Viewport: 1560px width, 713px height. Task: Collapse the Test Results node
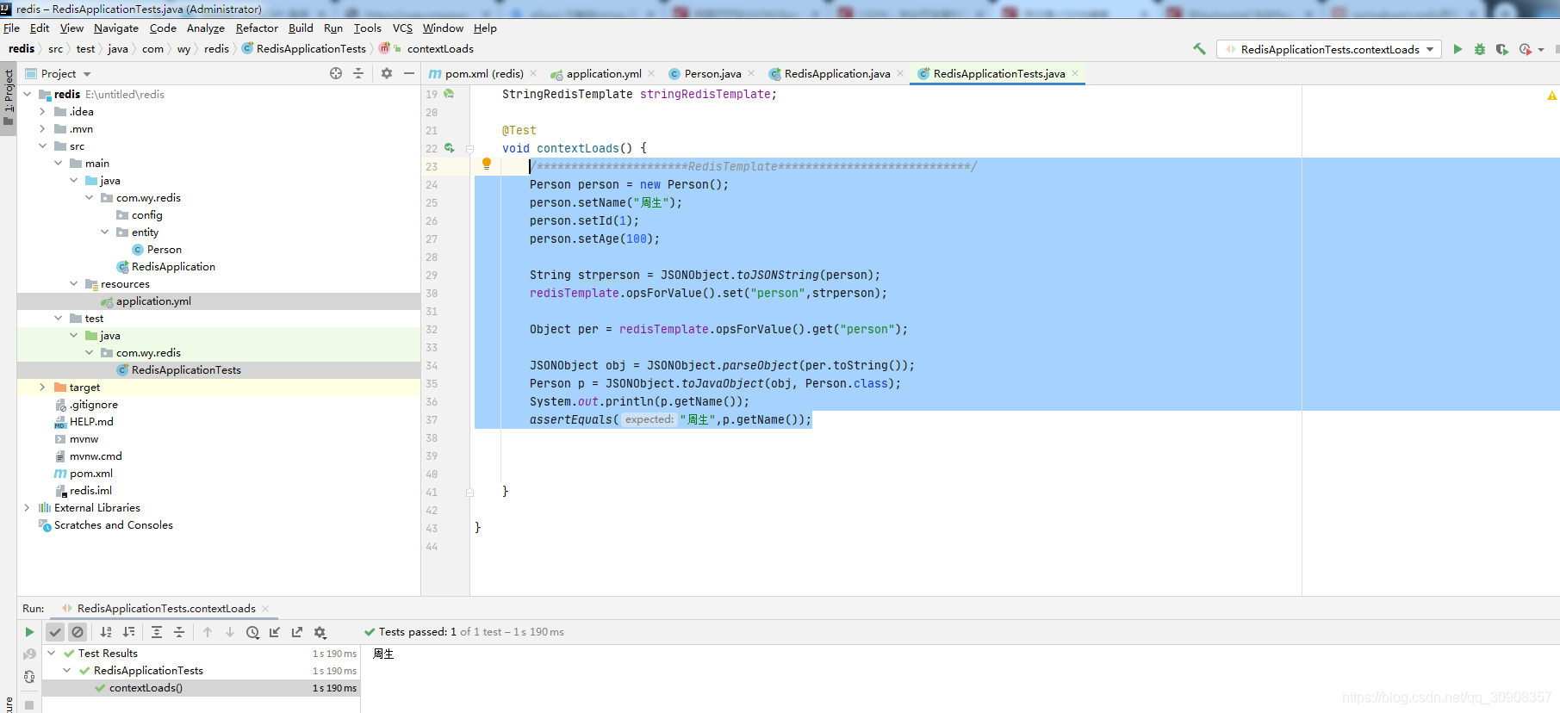click(52, 654)
